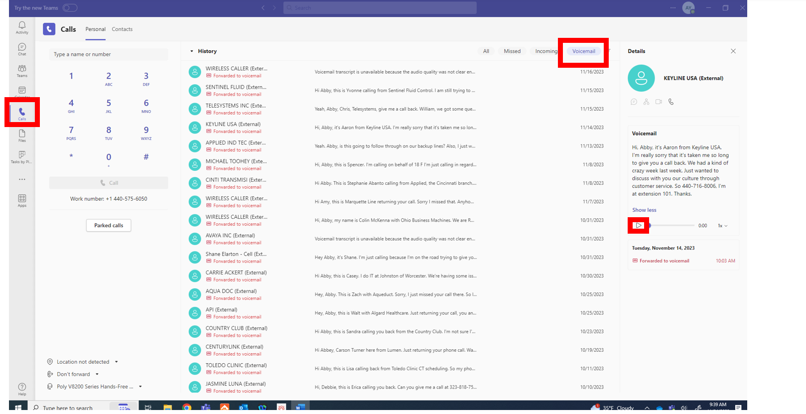Open the 1x playback speed dropdown
Screen dimensions: 806x414
(722, 226)
